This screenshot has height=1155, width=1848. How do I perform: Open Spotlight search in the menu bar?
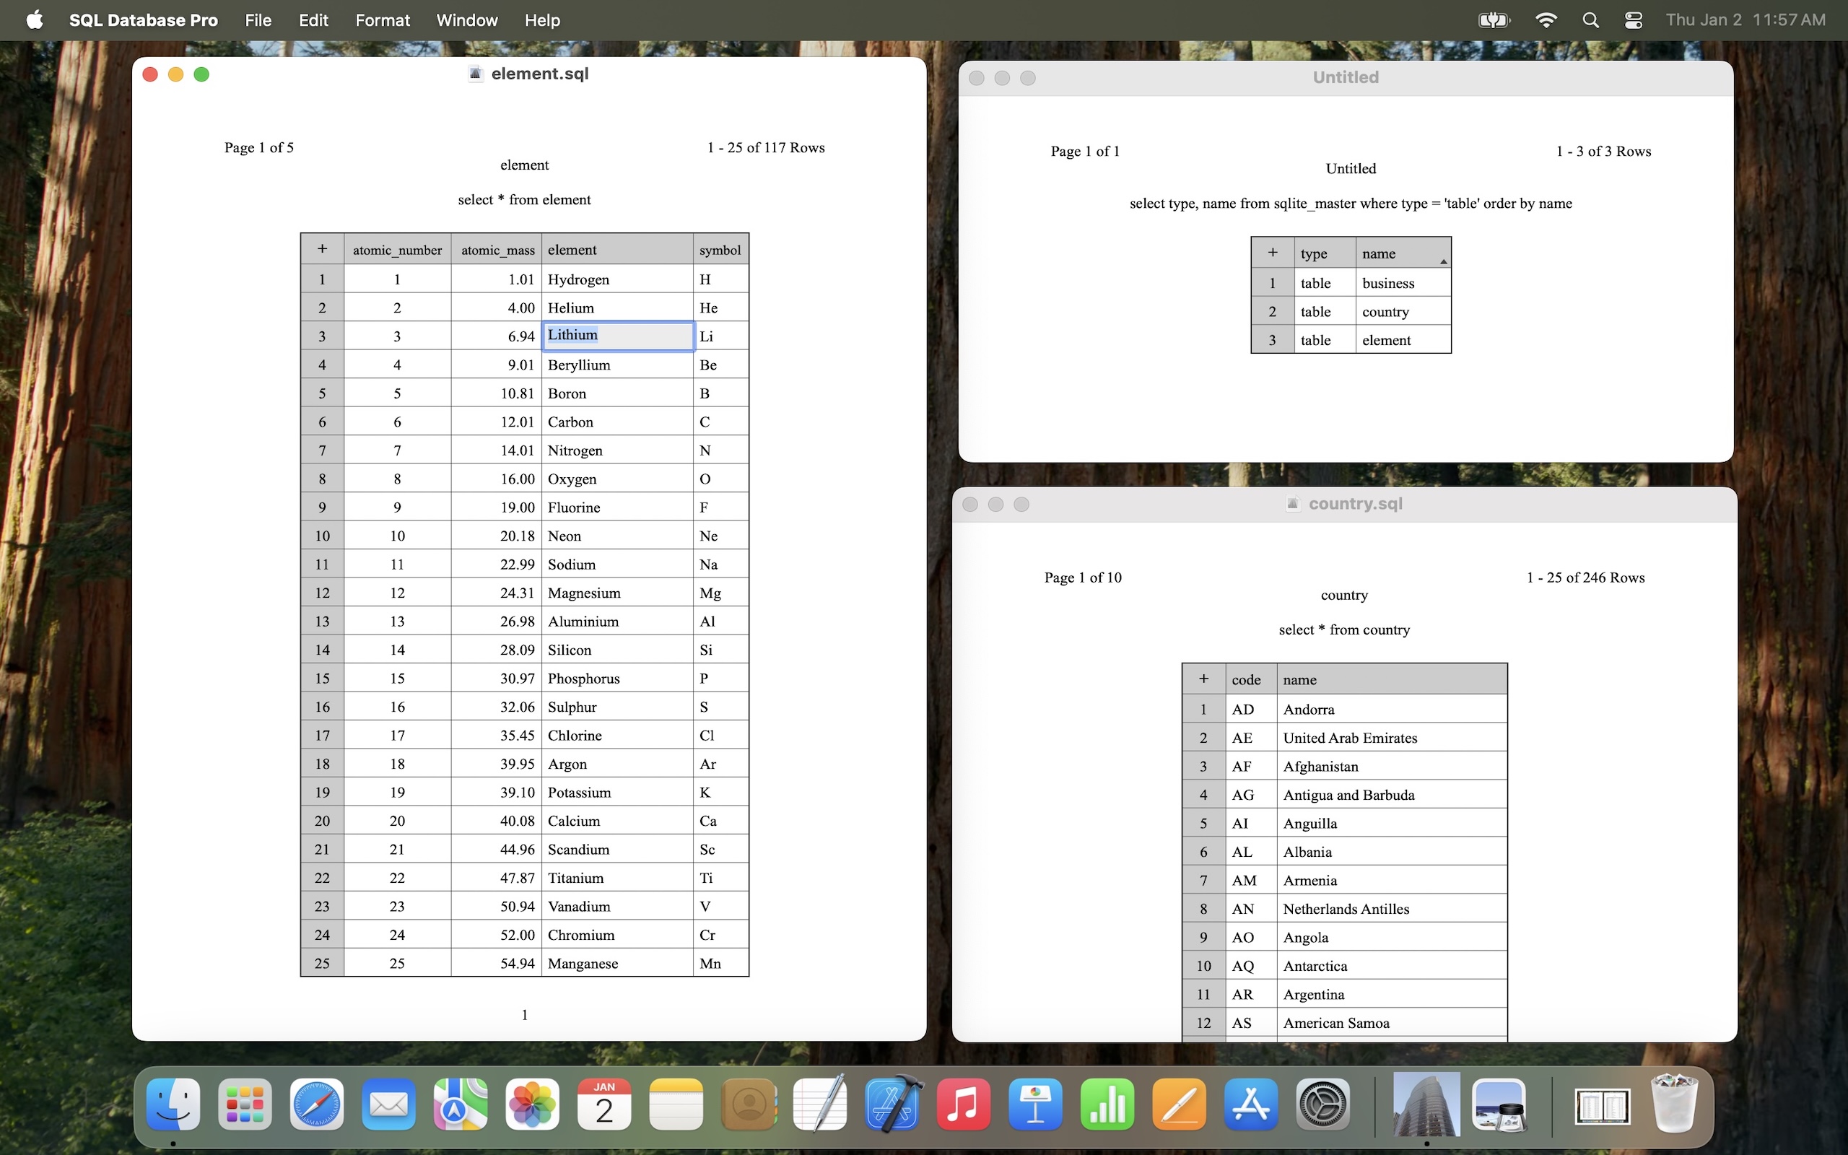point(1591,21)
